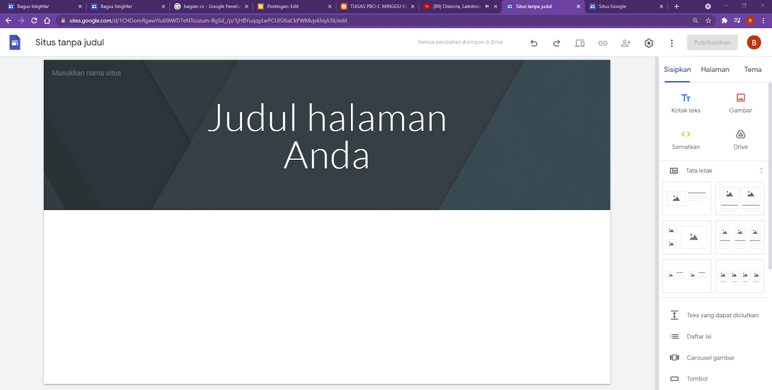Screen dimensions: 772x390
Task: Copy the published site link icon
Action: [x=603, y=43]
